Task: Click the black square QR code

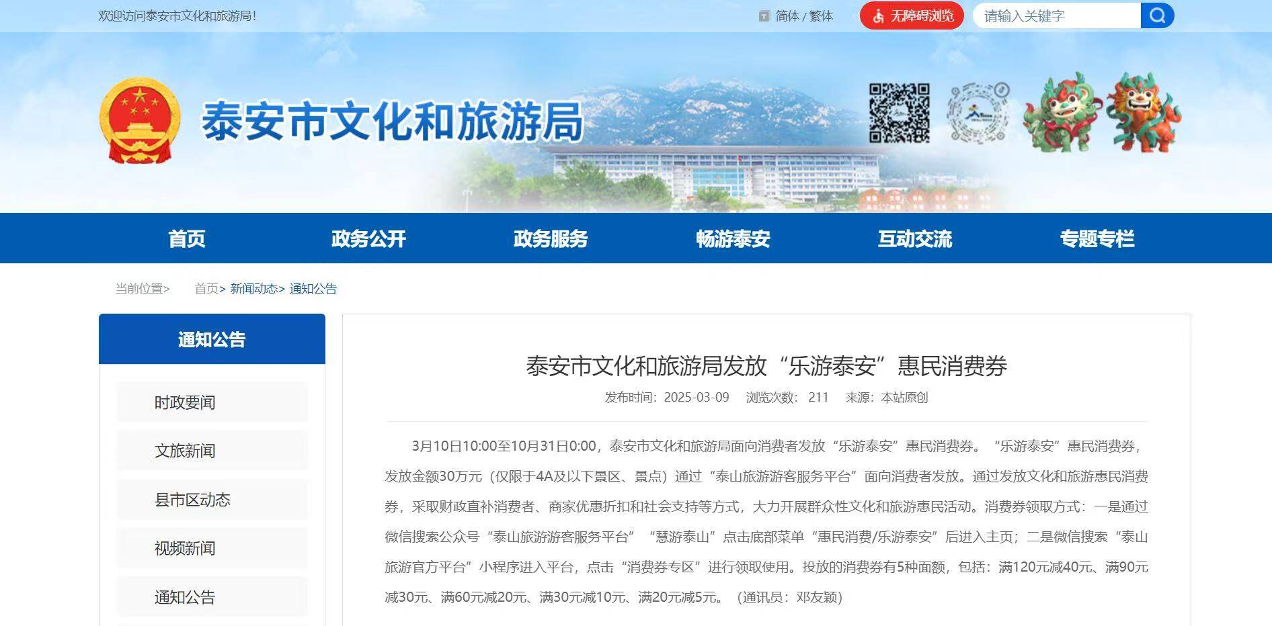Action: [899, 113]
